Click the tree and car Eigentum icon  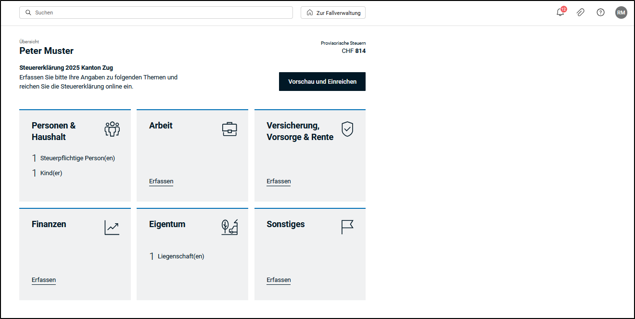click(229, 227)
